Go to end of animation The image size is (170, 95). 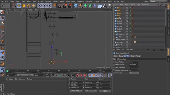click(x=73, y=75)
